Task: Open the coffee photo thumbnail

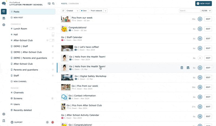Action: 67,48
